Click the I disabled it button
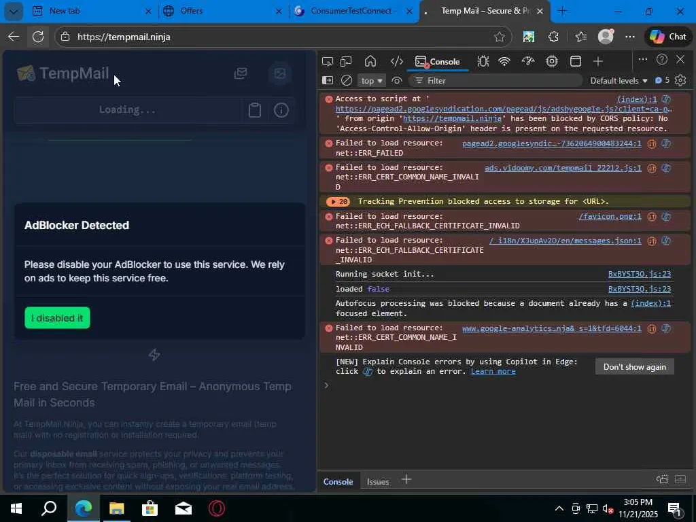The image size is (696, 522). 57,318
